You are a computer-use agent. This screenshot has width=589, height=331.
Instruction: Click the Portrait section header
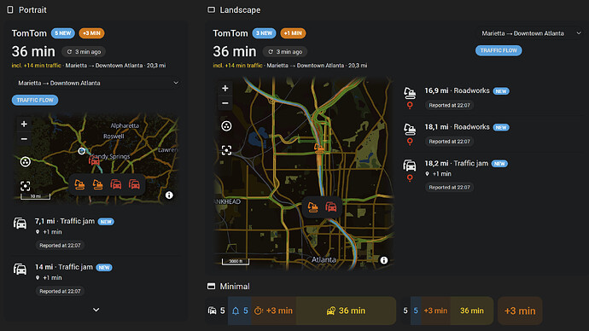[x=26, y=9]
